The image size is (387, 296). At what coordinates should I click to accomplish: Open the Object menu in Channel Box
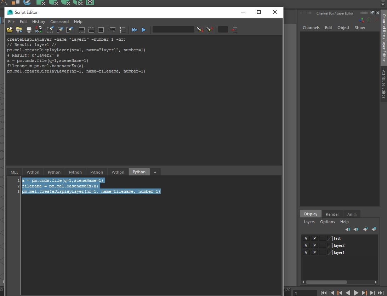(x=343, y=28)
